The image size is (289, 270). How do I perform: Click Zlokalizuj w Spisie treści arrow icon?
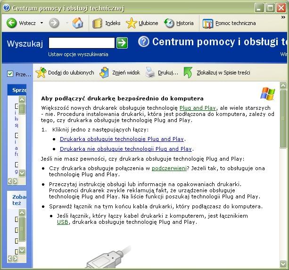coord(188,73)
